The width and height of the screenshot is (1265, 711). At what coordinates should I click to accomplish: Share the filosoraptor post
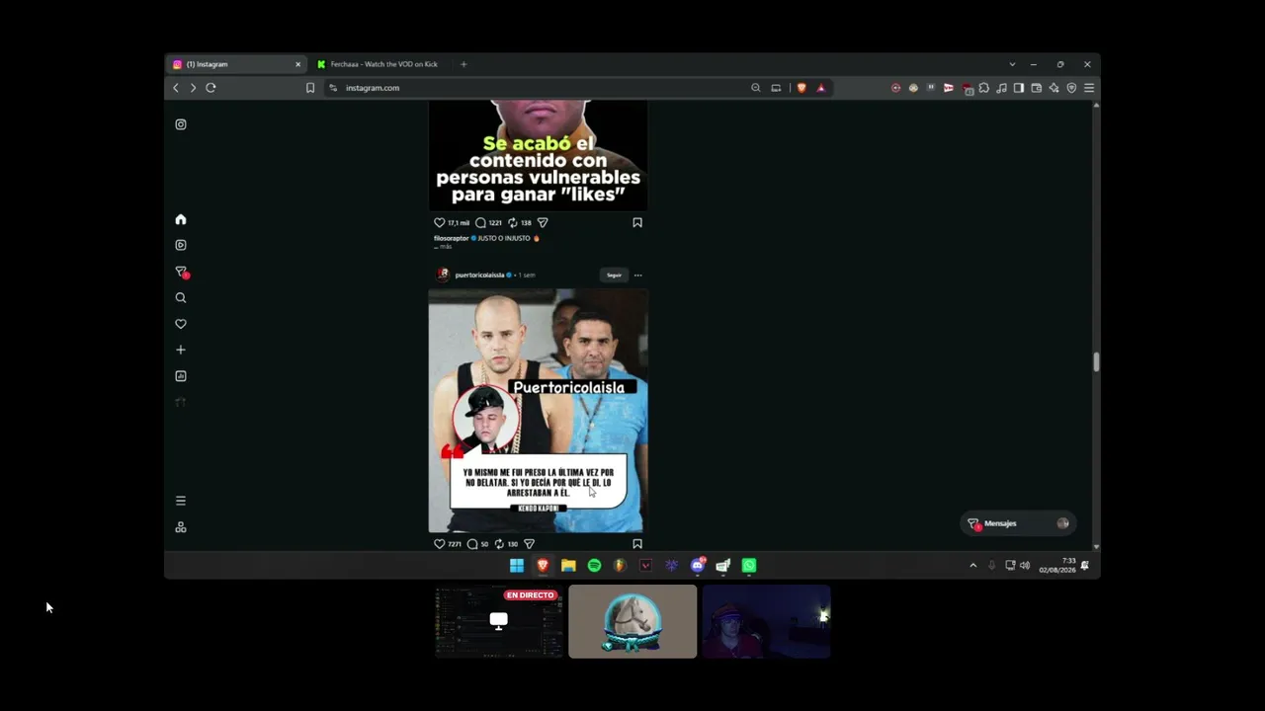coord(543,223)
